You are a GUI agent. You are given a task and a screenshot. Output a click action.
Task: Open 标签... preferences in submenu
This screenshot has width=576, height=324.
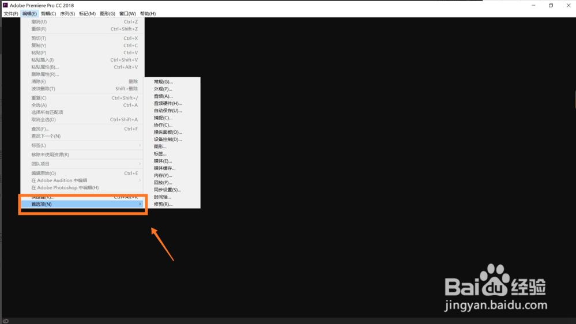click(172, 154)
